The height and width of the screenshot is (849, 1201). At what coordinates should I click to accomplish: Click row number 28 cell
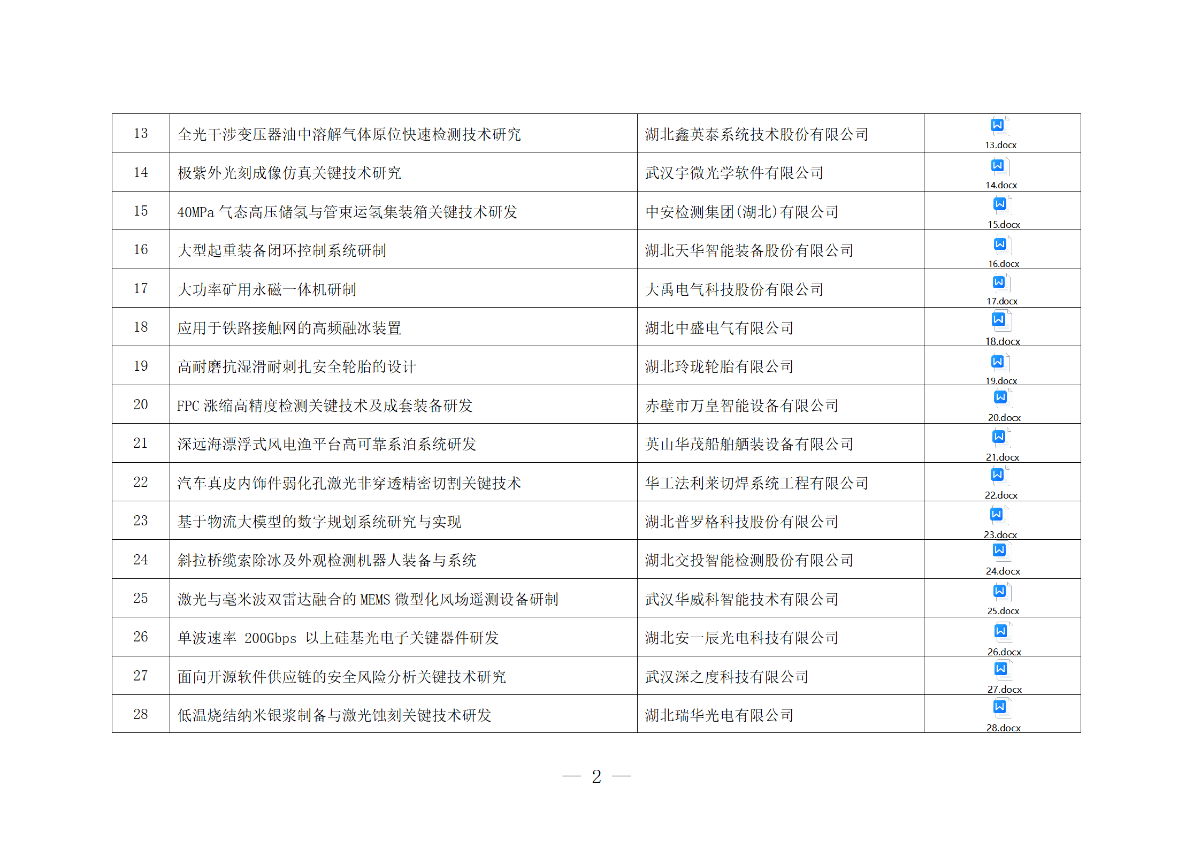point(141,714)
